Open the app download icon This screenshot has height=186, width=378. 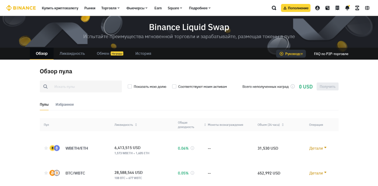click(x=357, y=8)
